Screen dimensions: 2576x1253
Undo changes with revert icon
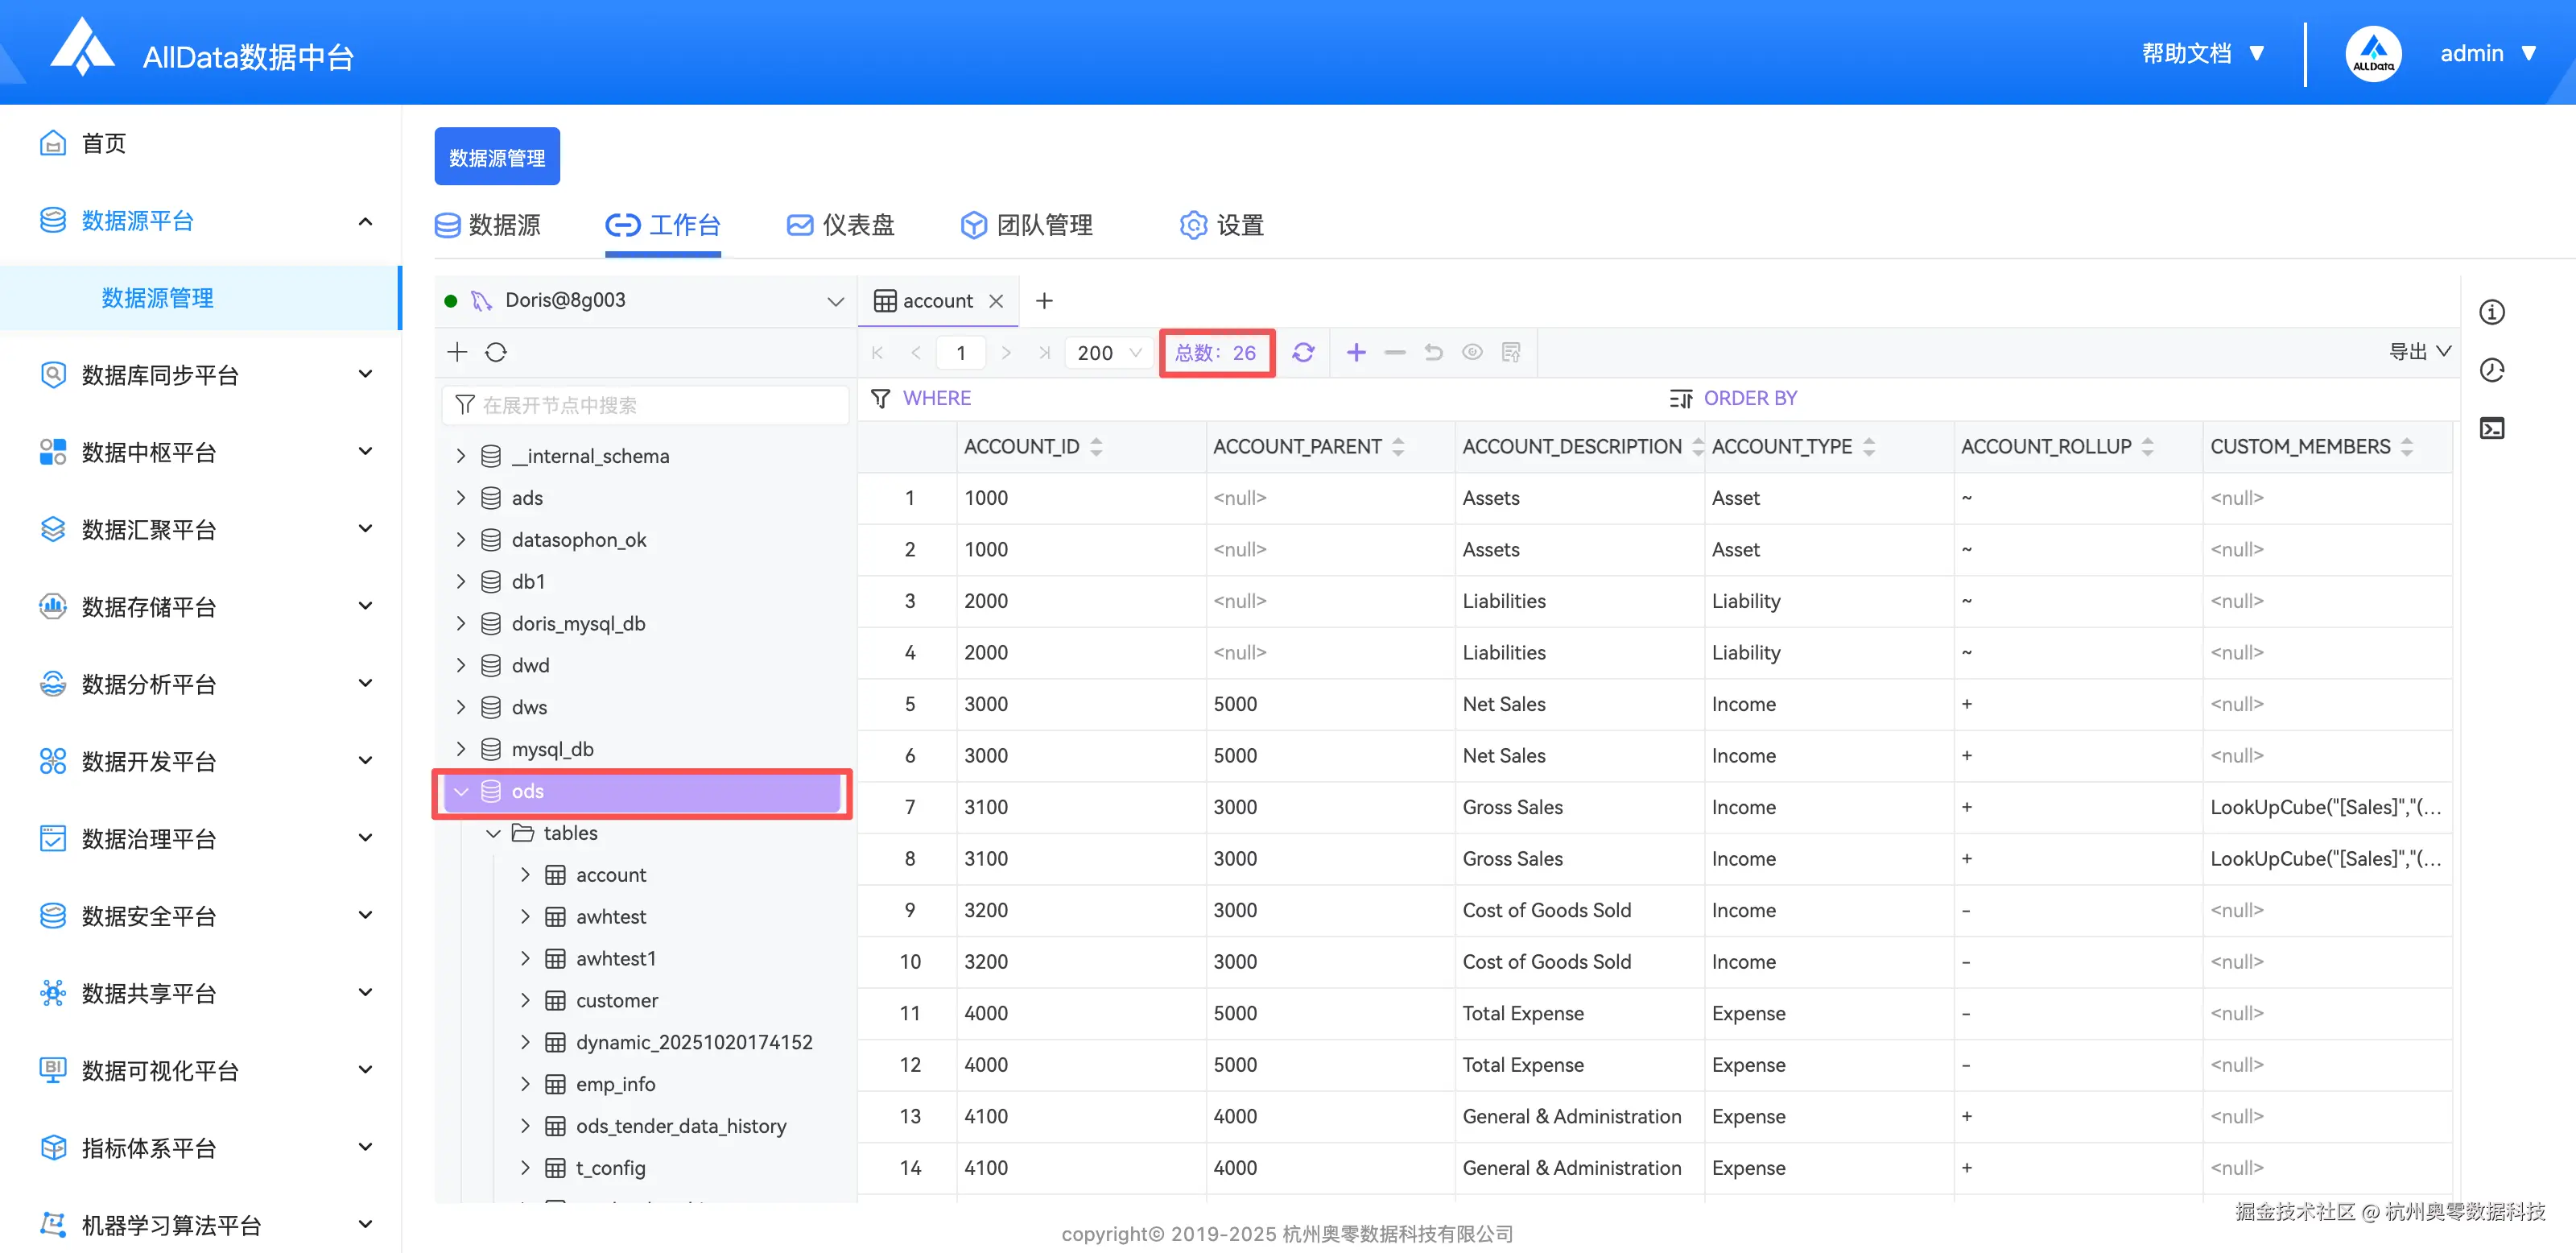[1433, 352]
